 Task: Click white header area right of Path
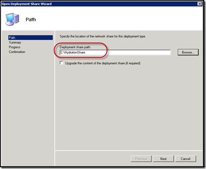click(x=120, y=19)
